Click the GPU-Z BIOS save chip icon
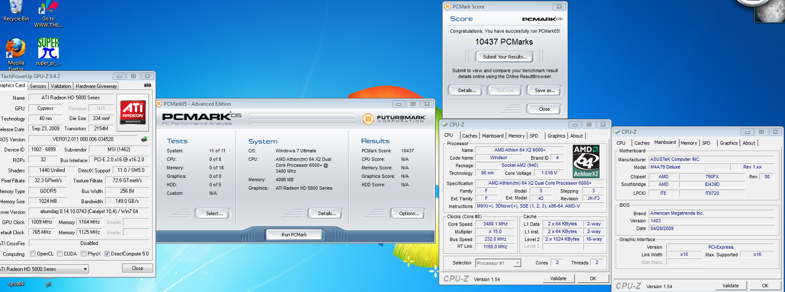Image resolution: width=785 pixels, height=292 pixels. (x=144, y=139)
